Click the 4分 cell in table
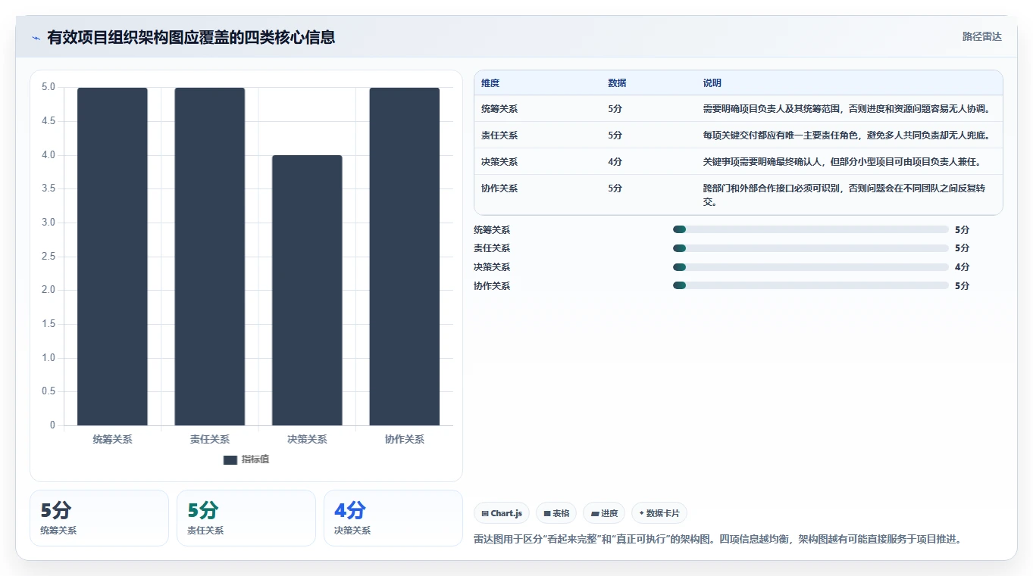The image size is (1033, 576). pos(615,162)
